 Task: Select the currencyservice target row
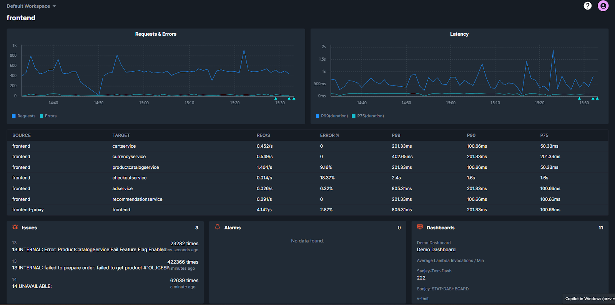point(307,157)
